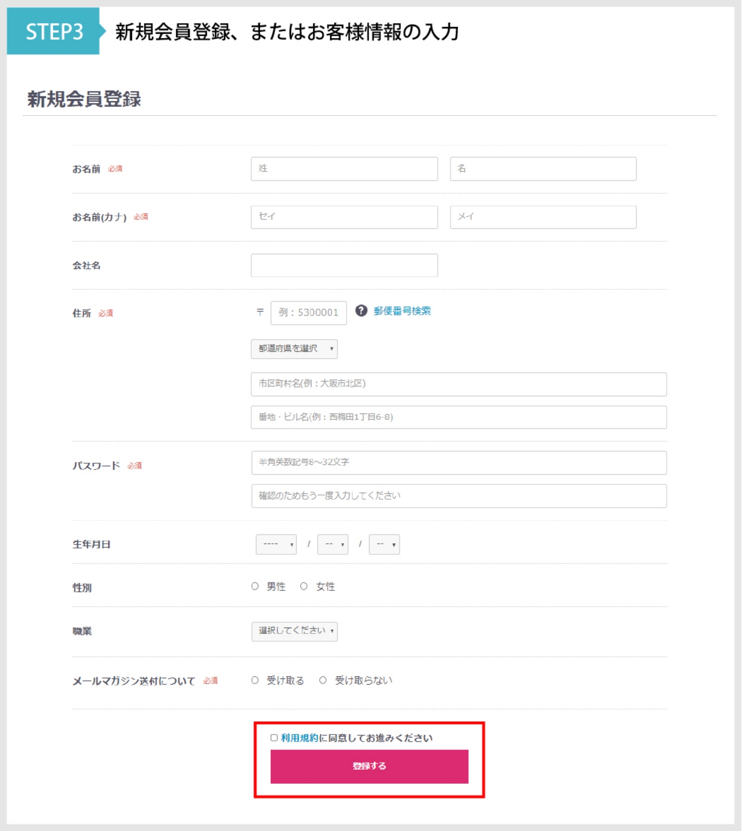Click the セイ katakana input field
Viewport: 742px width, 831px height.
tap(344, 217)
